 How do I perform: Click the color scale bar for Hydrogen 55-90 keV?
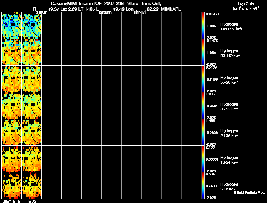pos(203,79)
